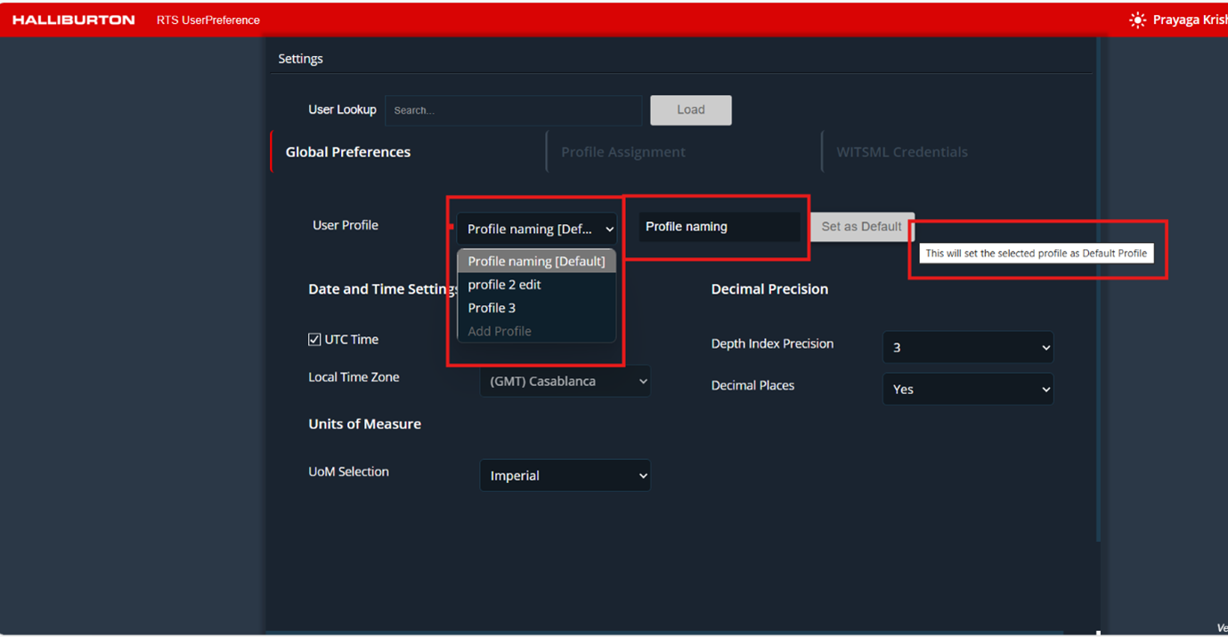Select the 'Add Profile' option
The height and width of the screenshot is (637, 1228).
tap(500, 331)
